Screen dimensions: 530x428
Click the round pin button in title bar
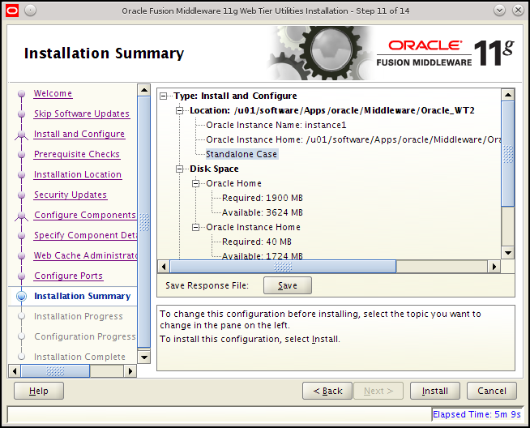31,11
